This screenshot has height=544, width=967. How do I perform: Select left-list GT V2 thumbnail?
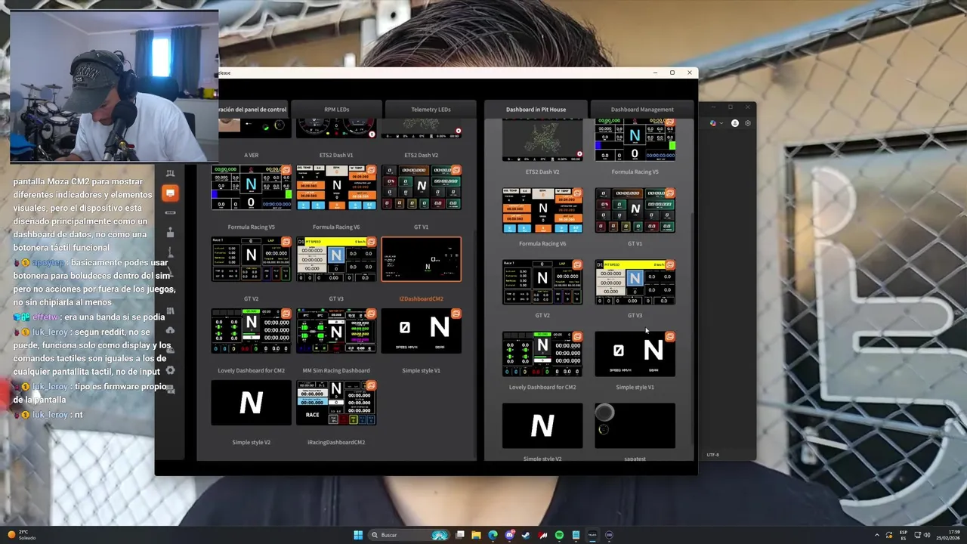(x=251, y=259)
